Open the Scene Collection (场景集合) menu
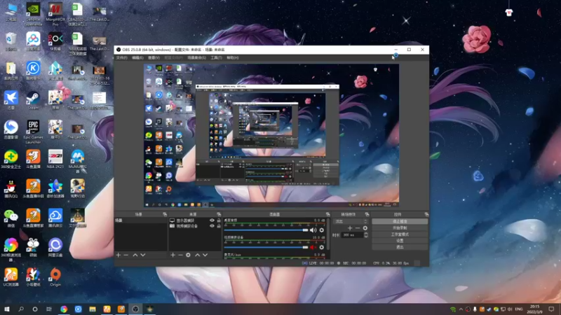 [196, 58]
